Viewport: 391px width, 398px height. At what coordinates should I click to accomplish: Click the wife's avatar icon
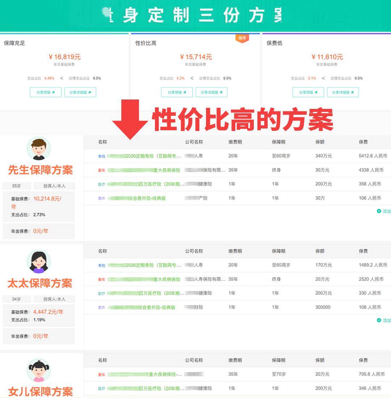click(x=39, y=262)
